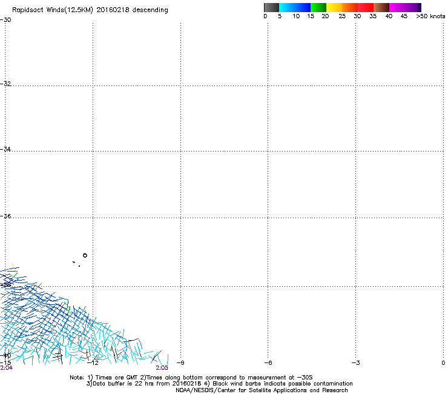This screenshot has width=448, height=394.
Task: Click the '25' color bar label
Action: (x=342, y=16)
